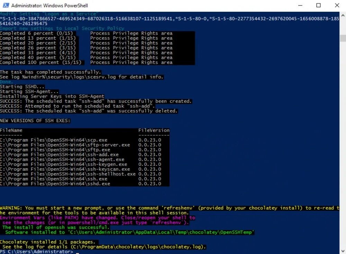Viewport: 346px width, 254px height.
Task: Click the scrollbar down arrow
Action: [343, 251]
